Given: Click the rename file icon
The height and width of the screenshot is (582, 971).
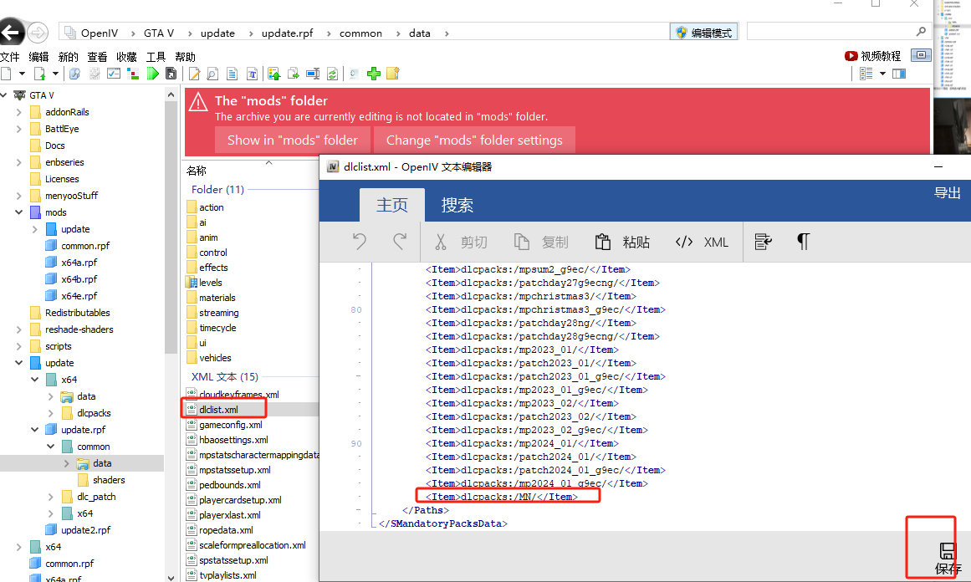Looking at the screenshot, I should pyautogui.click(x=314, y=74).
